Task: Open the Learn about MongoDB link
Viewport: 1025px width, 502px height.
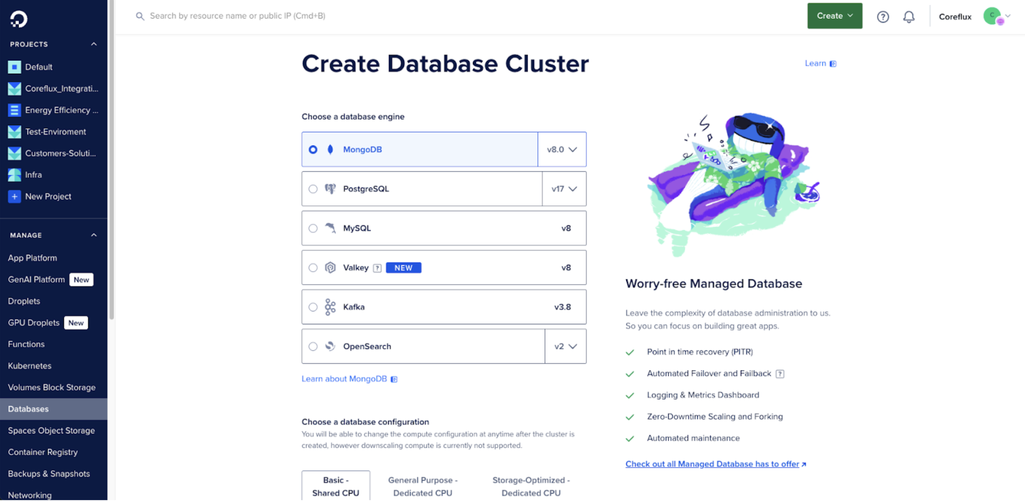Action: (345, 379)
